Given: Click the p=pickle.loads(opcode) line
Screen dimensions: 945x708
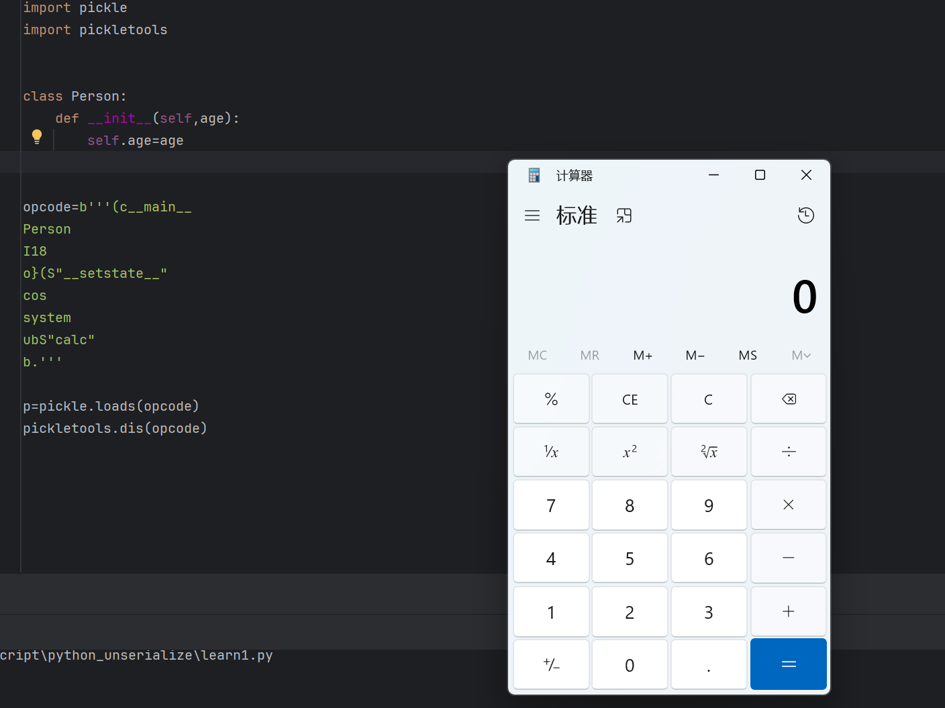Looking at the screenshot, I should point(111,406).
